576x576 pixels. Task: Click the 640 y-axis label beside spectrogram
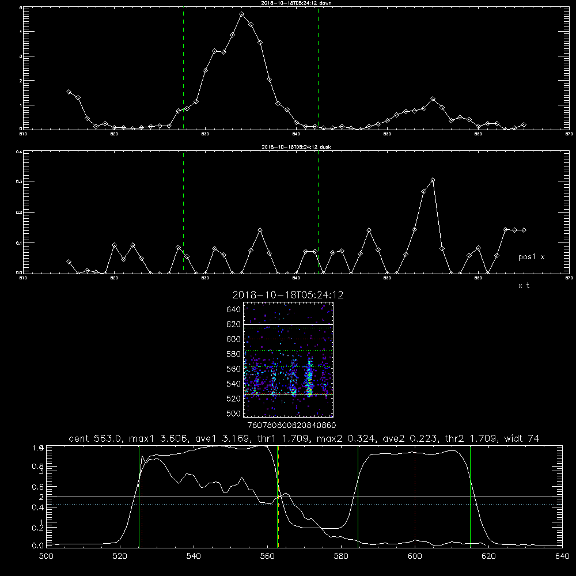pyautogui.click(x=233, y=310)
